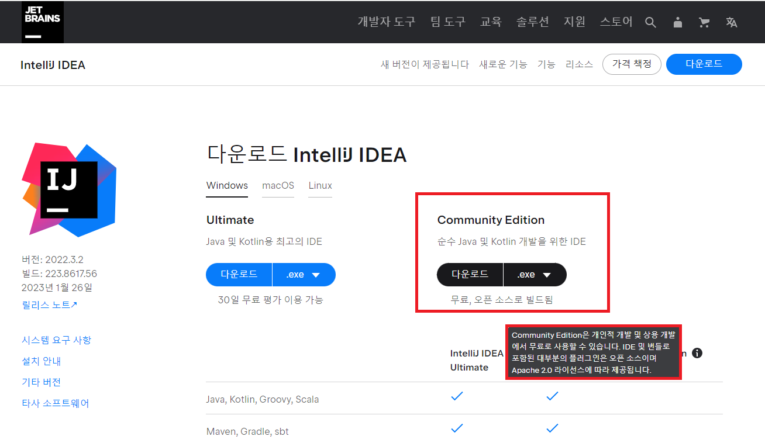Open the site search magnifier icon
The width and height of the screenshot is (765, 443).
pos(650,22)
